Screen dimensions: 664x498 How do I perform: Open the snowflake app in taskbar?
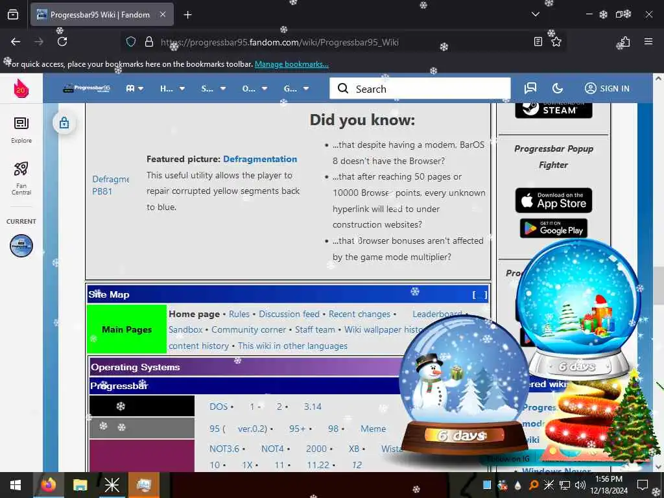click(x=112, y=485)
